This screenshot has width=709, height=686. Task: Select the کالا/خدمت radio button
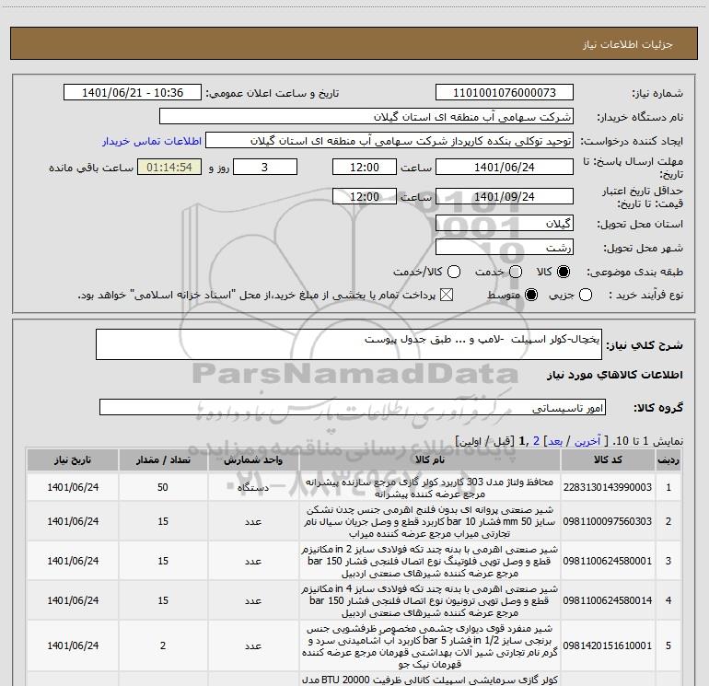[454, 272]
